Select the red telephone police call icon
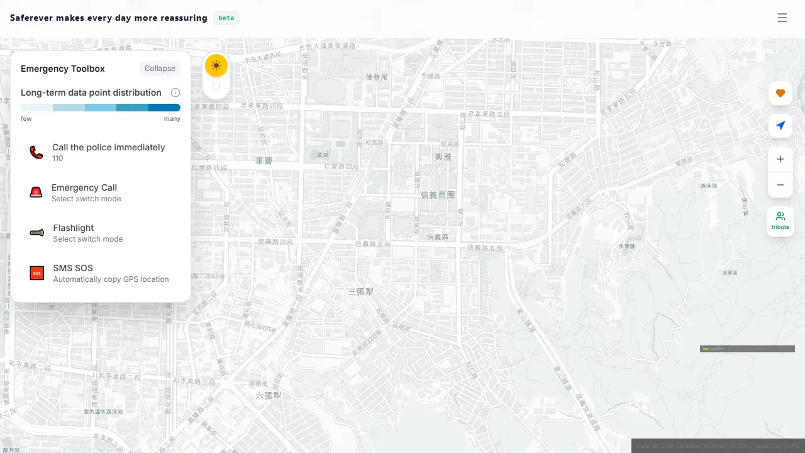805x453 pixels. click(36, 152)
